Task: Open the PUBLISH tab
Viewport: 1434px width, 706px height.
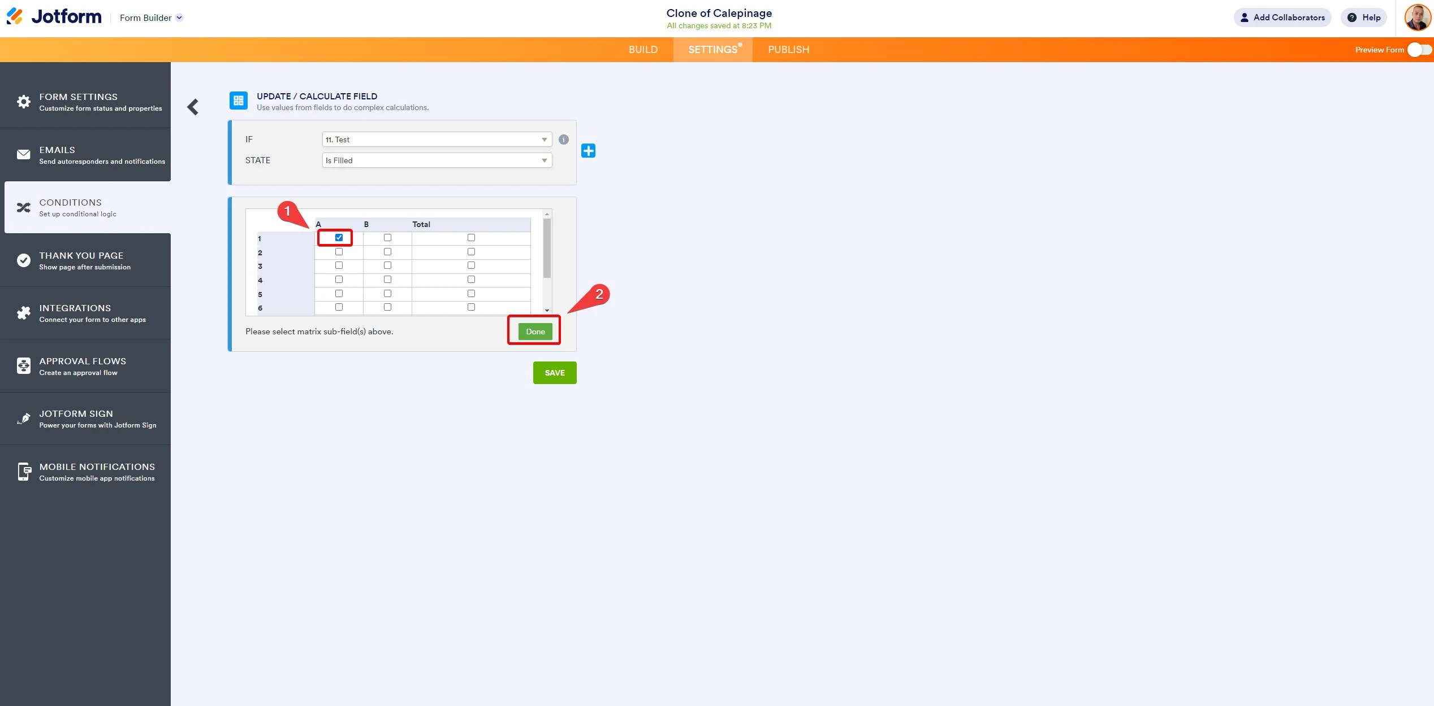Action: 788,50
